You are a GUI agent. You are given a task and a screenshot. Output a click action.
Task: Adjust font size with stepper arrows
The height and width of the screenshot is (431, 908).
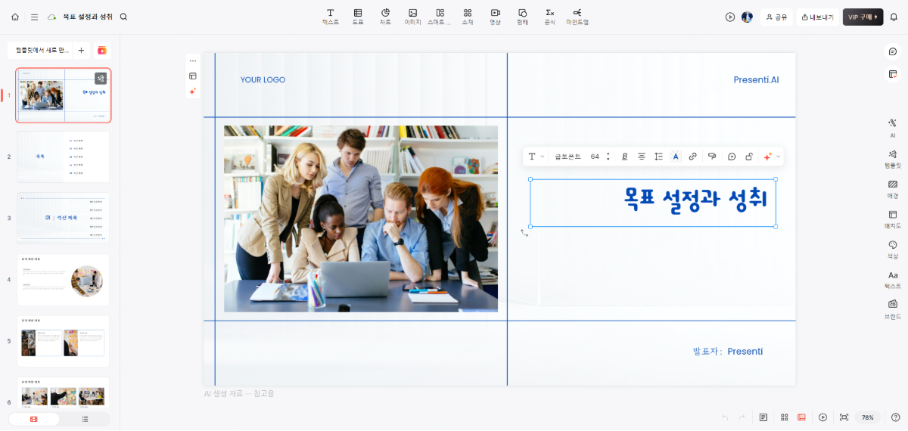(x=608, y=157)
